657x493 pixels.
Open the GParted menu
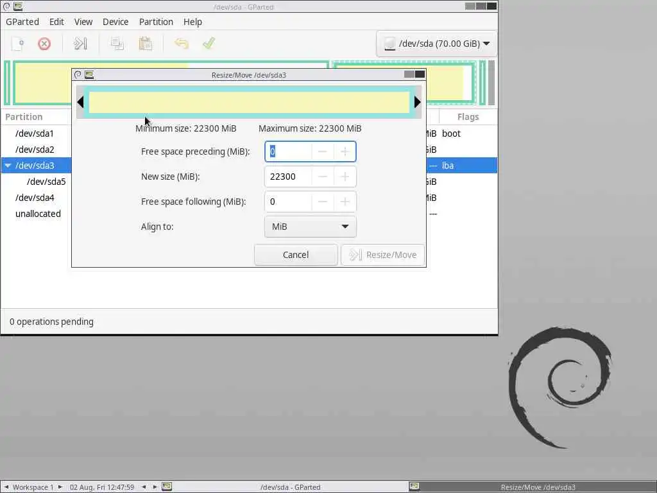(22, 22)
